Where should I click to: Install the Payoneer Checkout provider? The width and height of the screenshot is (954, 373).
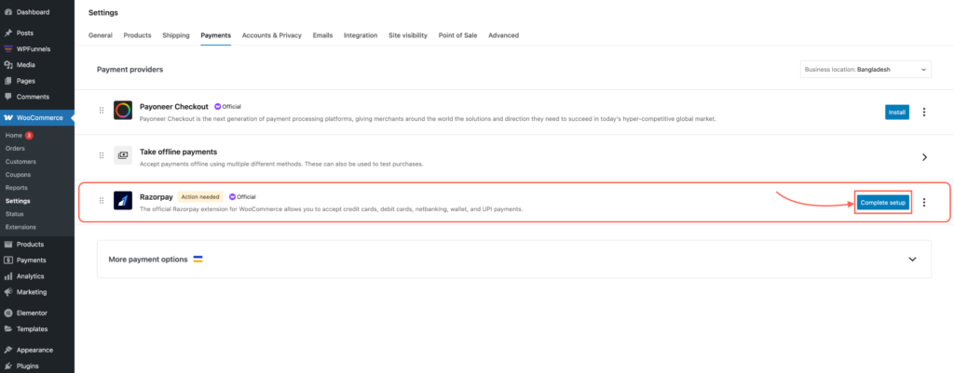(x=897, y=112)
